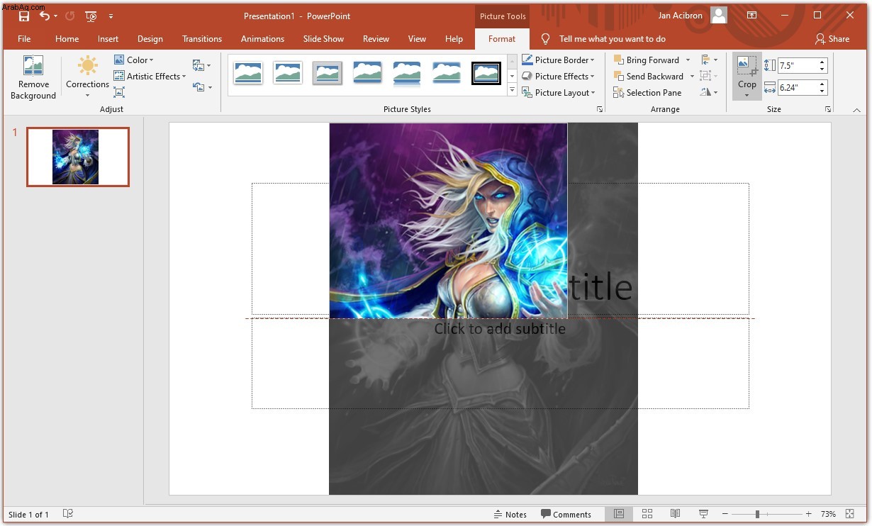Screen dimensions: 872x526
Task: Open the Corrections gallery
Action: 87,77
